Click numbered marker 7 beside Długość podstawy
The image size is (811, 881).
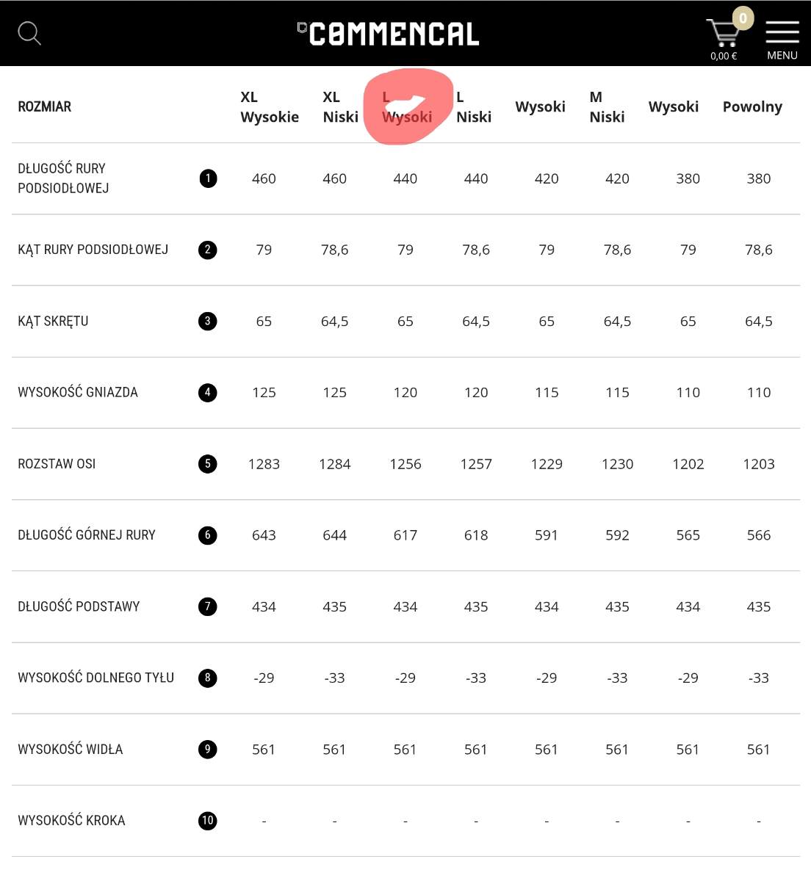click(208, 606)
